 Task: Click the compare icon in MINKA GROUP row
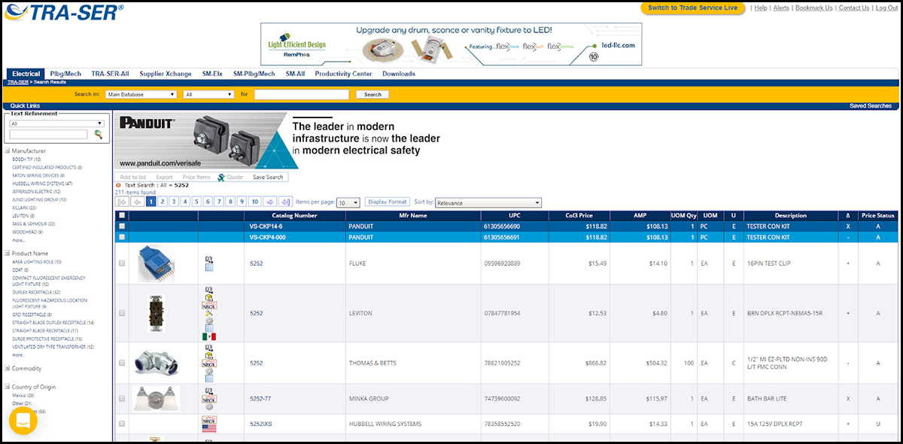tap(209, 391)
